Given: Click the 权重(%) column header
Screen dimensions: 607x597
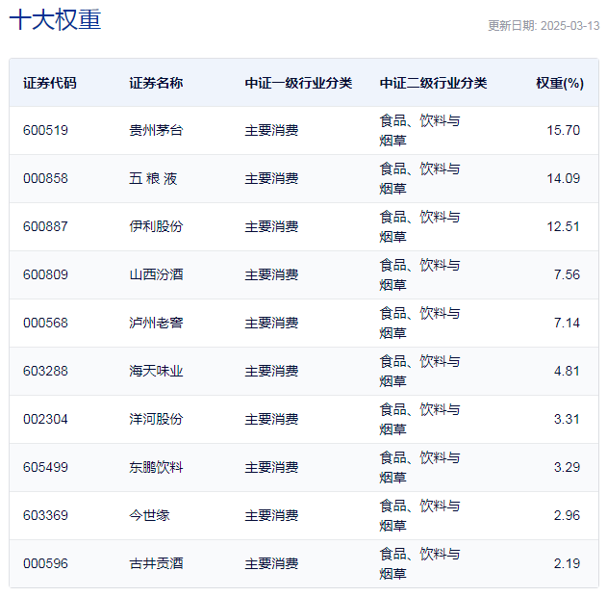Looking at the screenshot, I should pyautogui.click(x=560, y=83).
